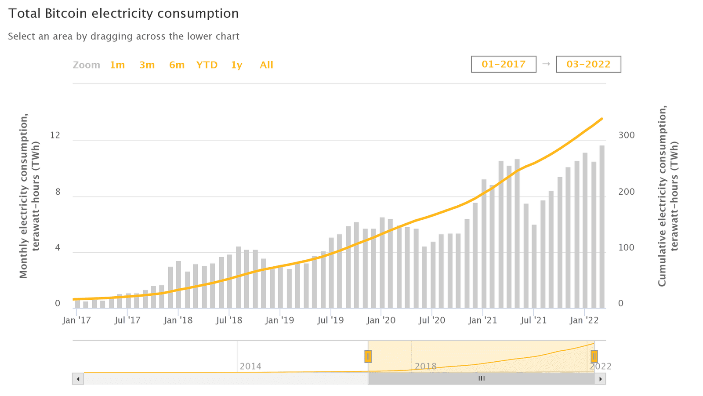The width and height of the screenshot is (703, 396).
Task: Enable the 1m zoom range
Action: pyautogui.click(x=117, y=65)
